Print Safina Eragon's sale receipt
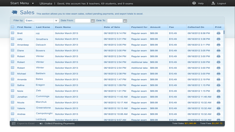The height and width of the screenshot is (132, 235). point(218,85)
